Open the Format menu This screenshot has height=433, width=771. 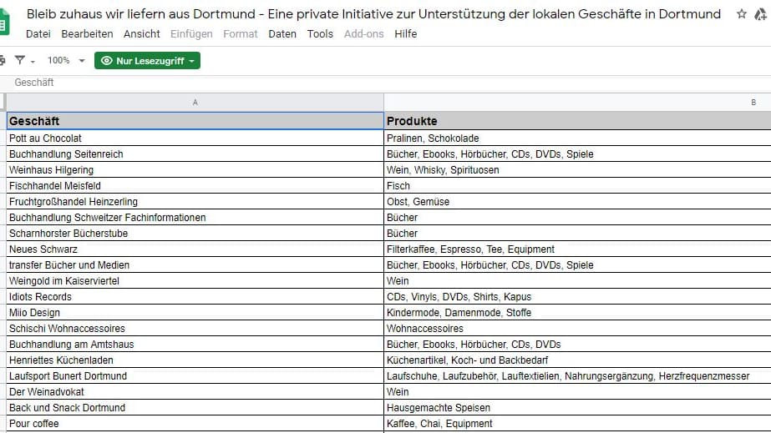[241, 34]
